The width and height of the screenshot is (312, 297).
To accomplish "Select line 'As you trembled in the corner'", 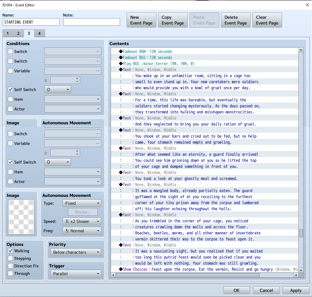I will (x=205, y=221).
